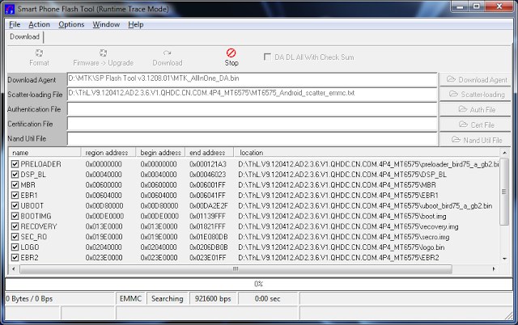Open the File menu
The image size is (518, 325).
tap(15, 24)
